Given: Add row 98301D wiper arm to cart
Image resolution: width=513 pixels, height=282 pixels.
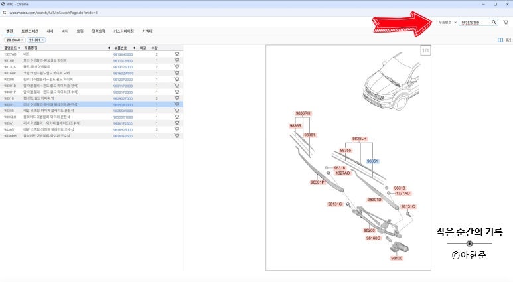Looking at the screenshot, I should [x=177, y=86].
